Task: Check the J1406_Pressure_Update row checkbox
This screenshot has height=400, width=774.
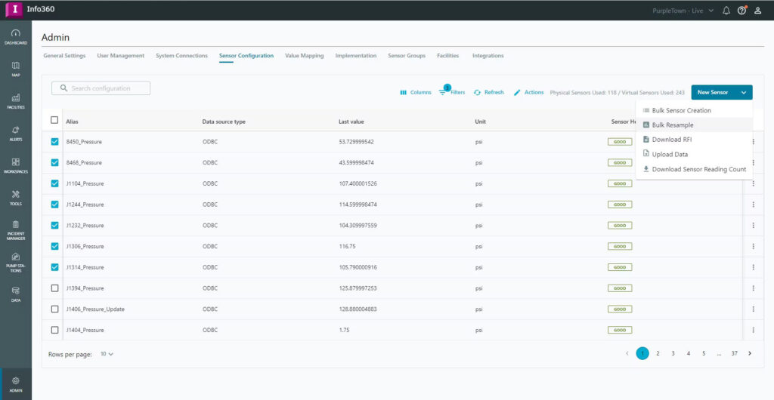Action: click(x=54, y=309)
